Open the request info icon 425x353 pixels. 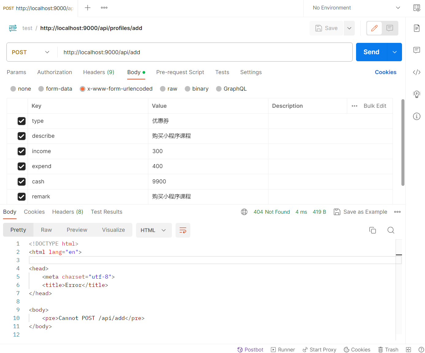[416, 116]
